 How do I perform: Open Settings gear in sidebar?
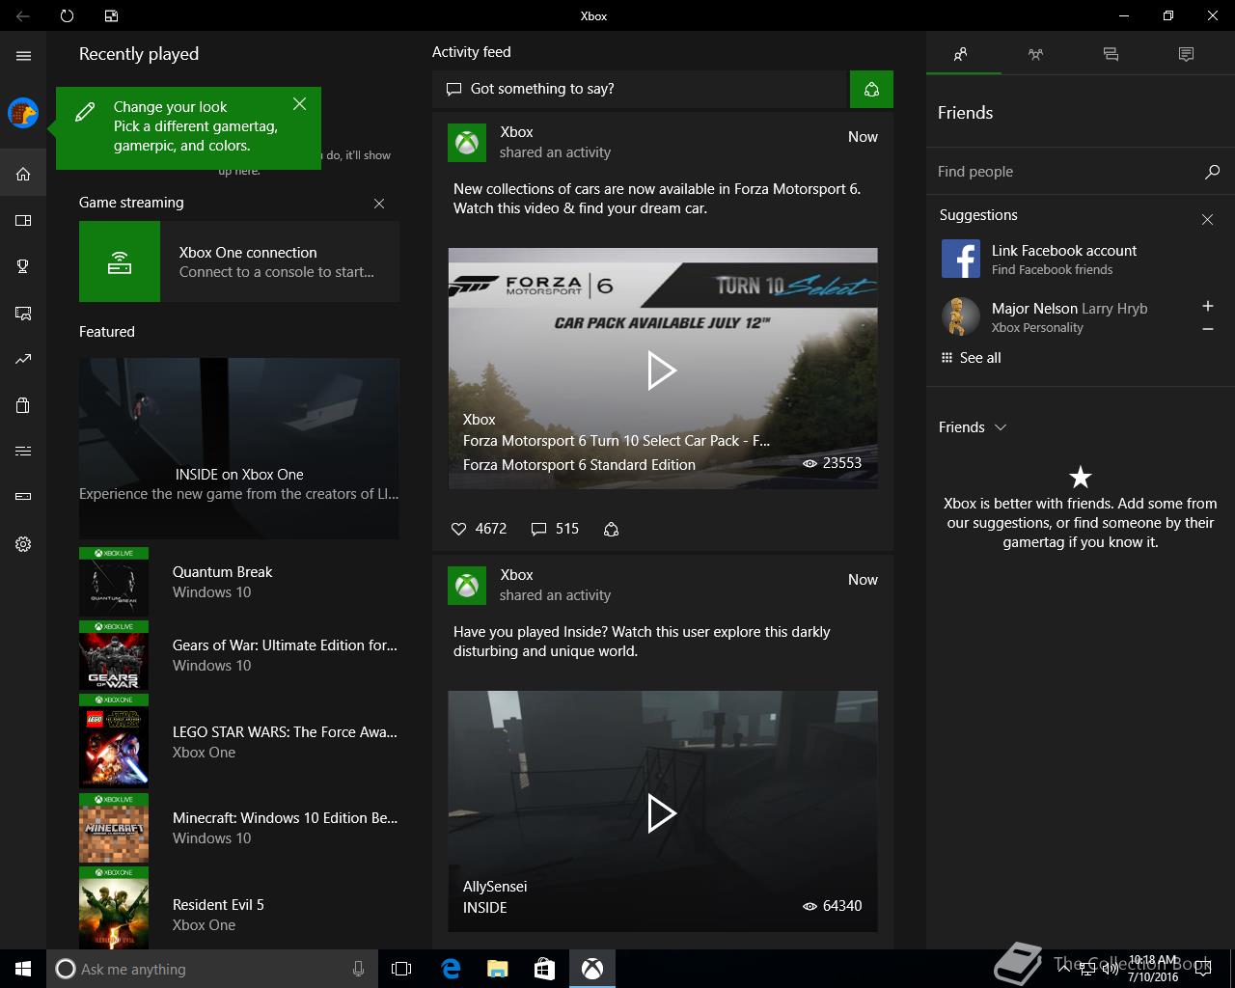click(23, 544)
